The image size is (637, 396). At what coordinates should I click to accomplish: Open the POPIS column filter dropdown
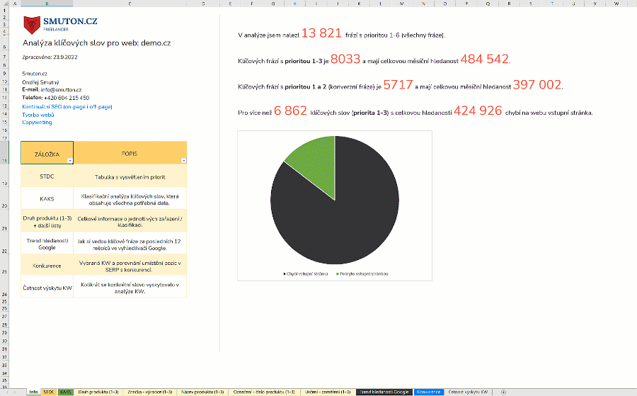183,161
